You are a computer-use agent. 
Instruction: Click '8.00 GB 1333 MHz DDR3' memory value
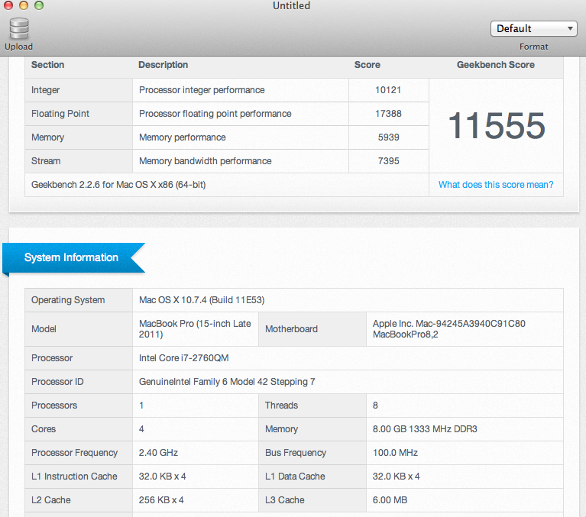pos(425,429)
